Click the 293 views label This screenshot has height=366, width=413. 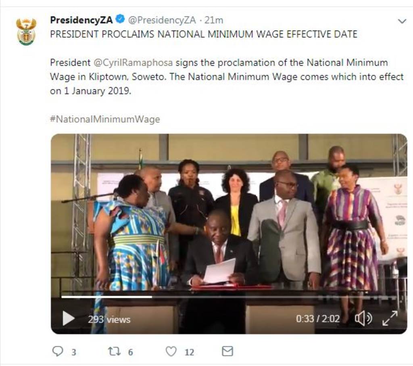pyautogui.click(x=109, y=320)
